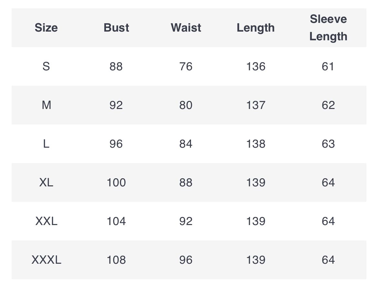The image size is (378, 285).
Task: Click length value 138 in L row
Action: coord(256,144)
